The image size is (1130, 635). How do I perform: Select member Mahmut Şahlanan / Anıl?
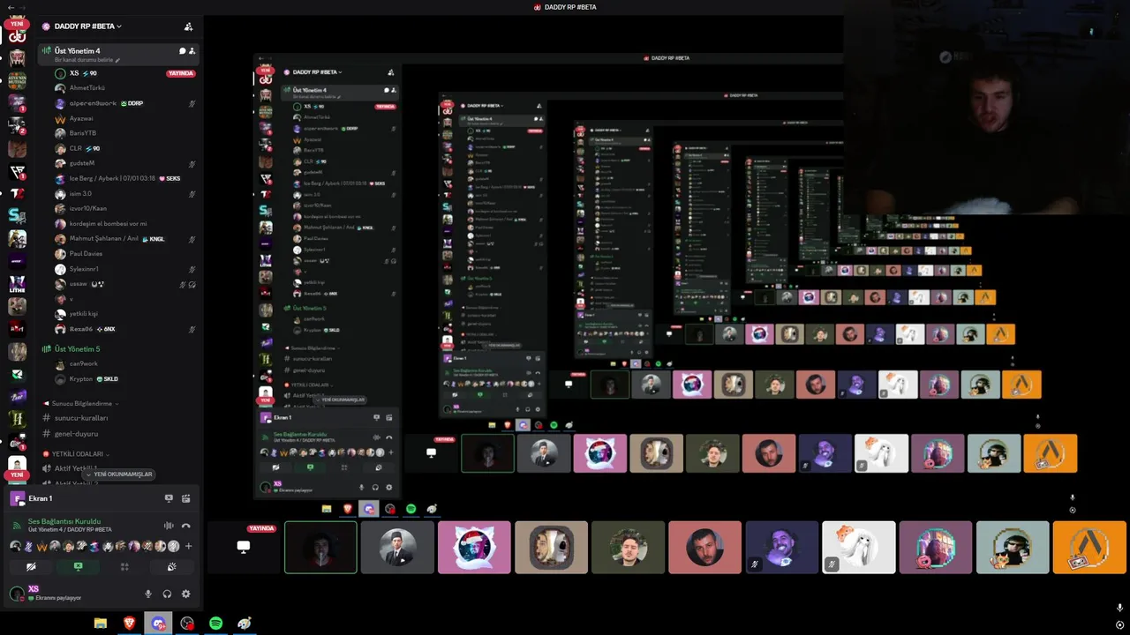(124, 239)
